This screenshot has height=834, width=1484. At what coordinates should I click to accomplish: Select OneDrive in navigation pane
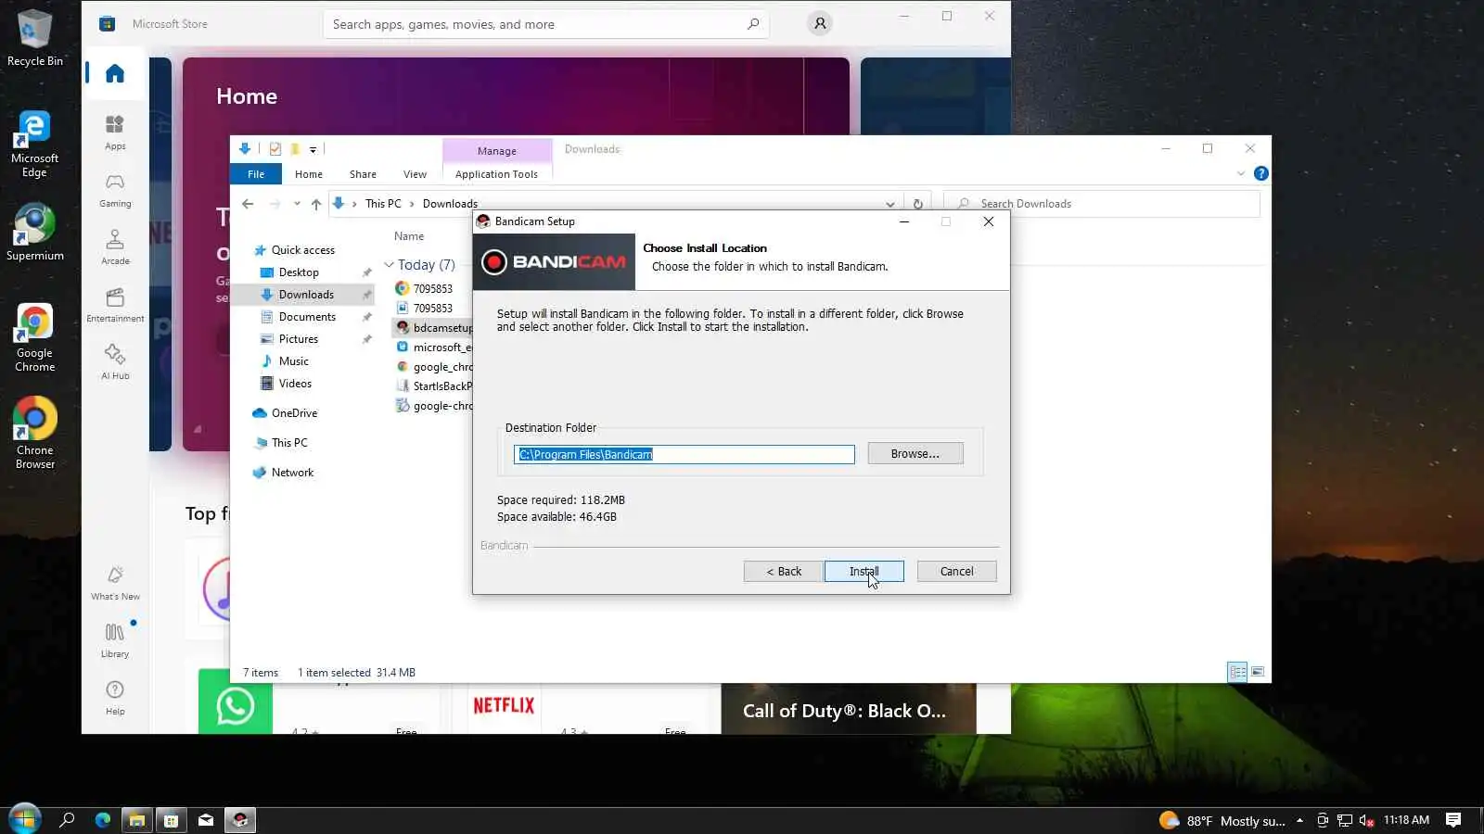(x=294, y=413)
